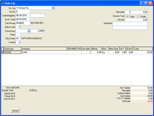Click the Sevk Tarihi date field
154x116 pixels.
coord(23,19)
